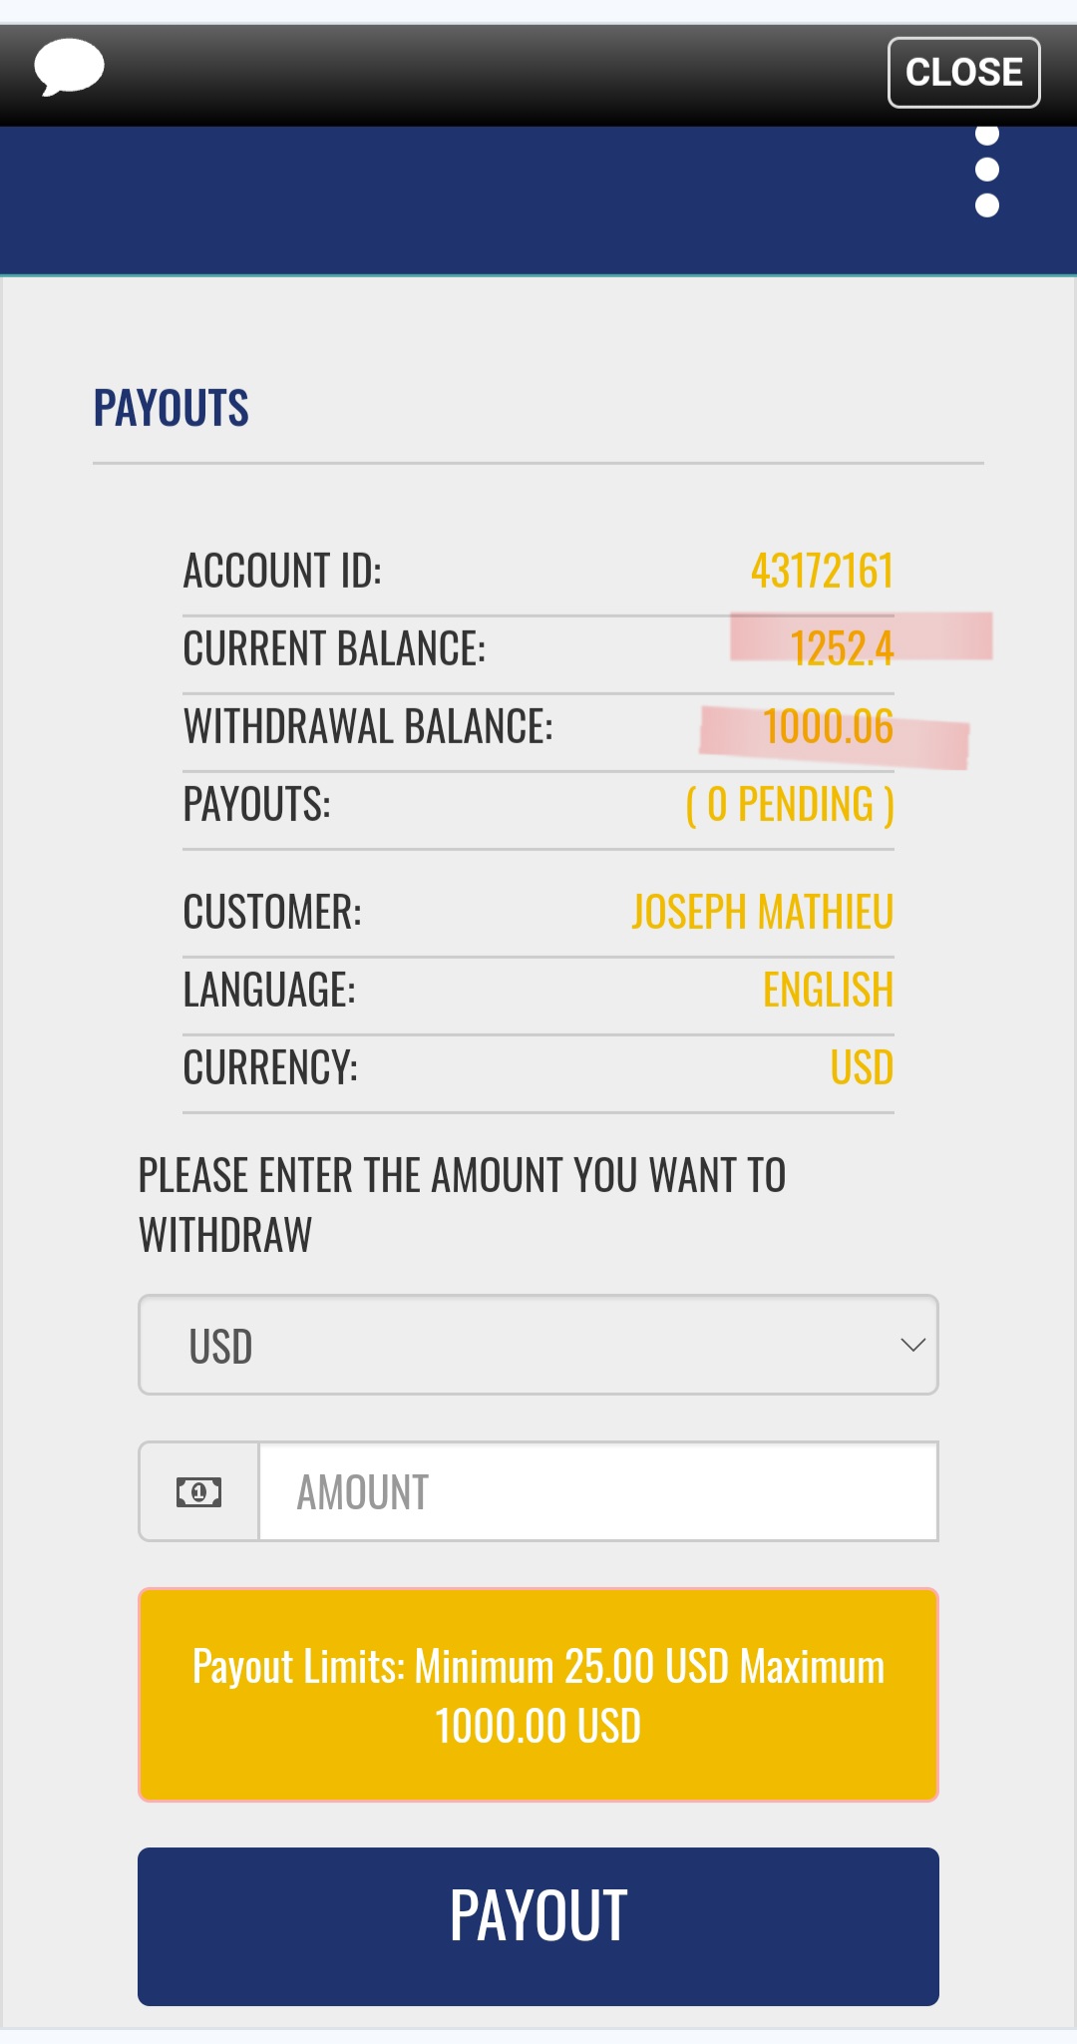Image resolution: width=1077 pixels, height=2044 pixels.
Task: Click the customer name JOSEPH MATHIEU
Action: 763,912
